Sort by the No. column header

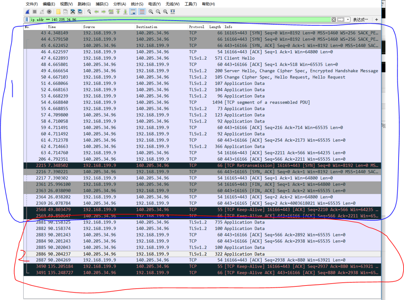coord(35,27)
